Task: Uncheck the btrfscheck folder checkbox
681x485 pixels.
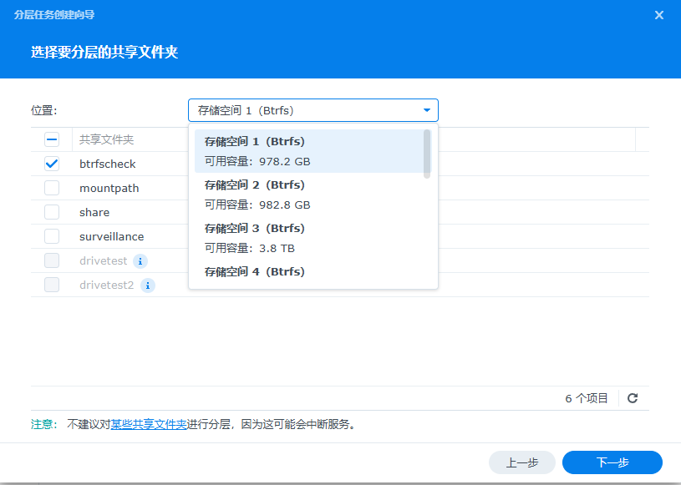Action: [52, 164]
